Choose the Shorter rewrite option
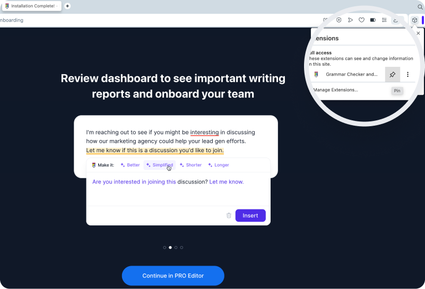Image resolution: width=425 pixels, height=289 pixels. (x=190, y=165)
